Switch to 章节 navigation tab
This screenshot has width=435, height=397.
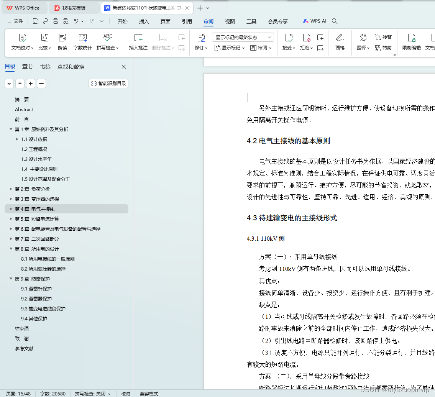(x=28, y=67)
